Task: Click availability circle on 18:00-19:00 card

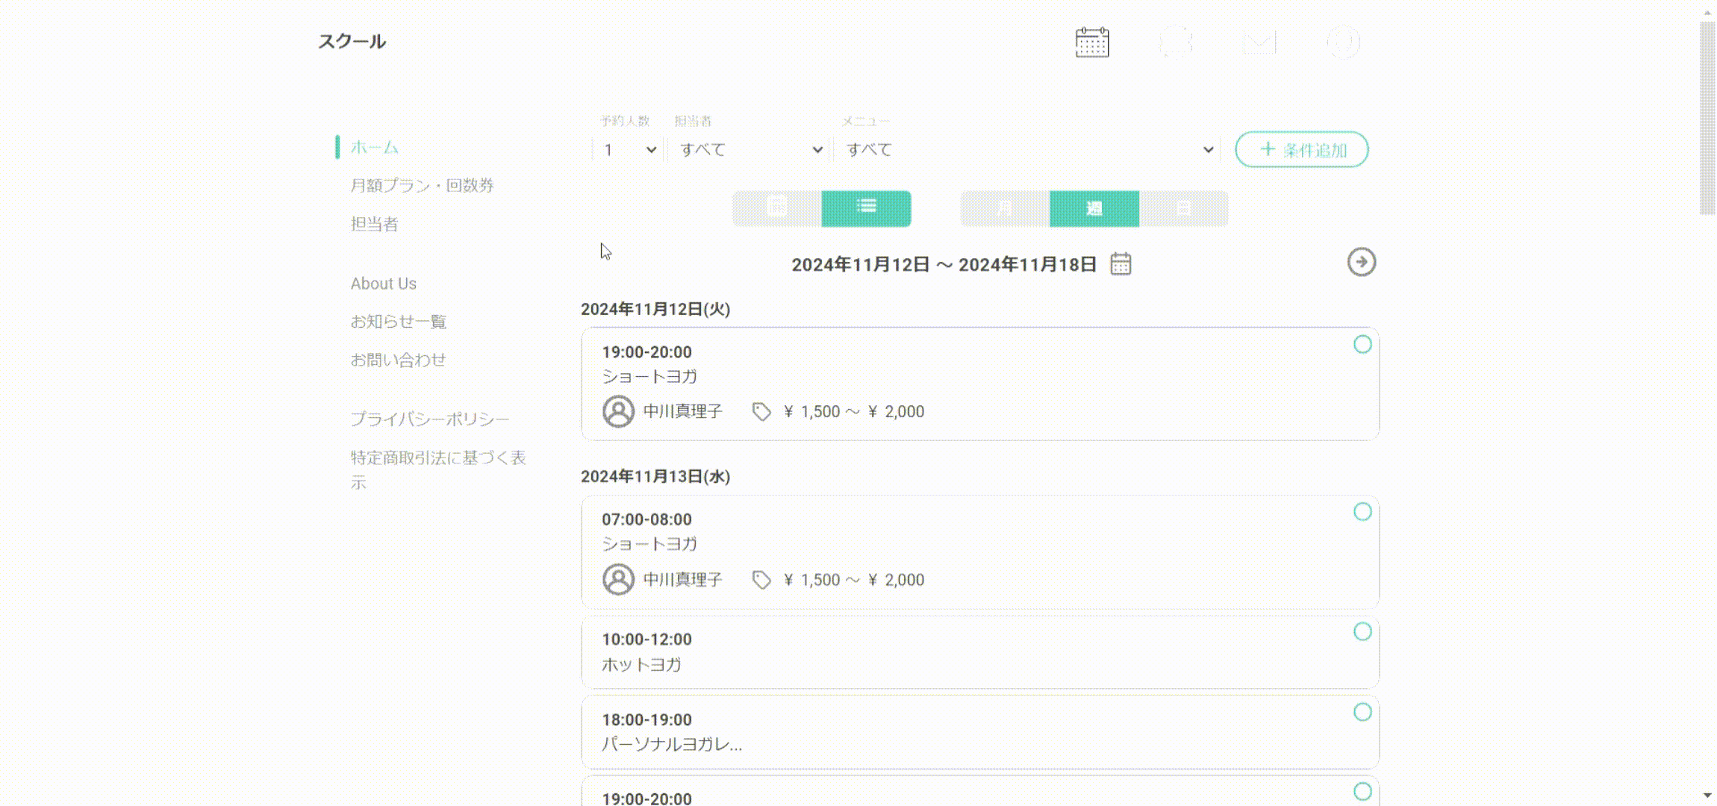Action: click(x=1362, y=712)
